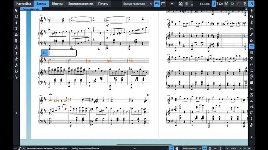Open the video clapperboard panel icon
268x150 pixels.
pyautogui.click(x=251, y=82)
